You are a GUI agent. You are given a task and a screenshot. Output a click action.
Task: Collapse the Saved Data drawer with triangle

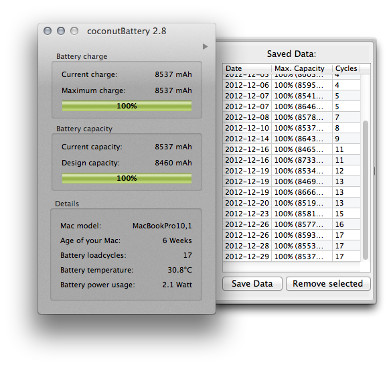coord(205,46)
